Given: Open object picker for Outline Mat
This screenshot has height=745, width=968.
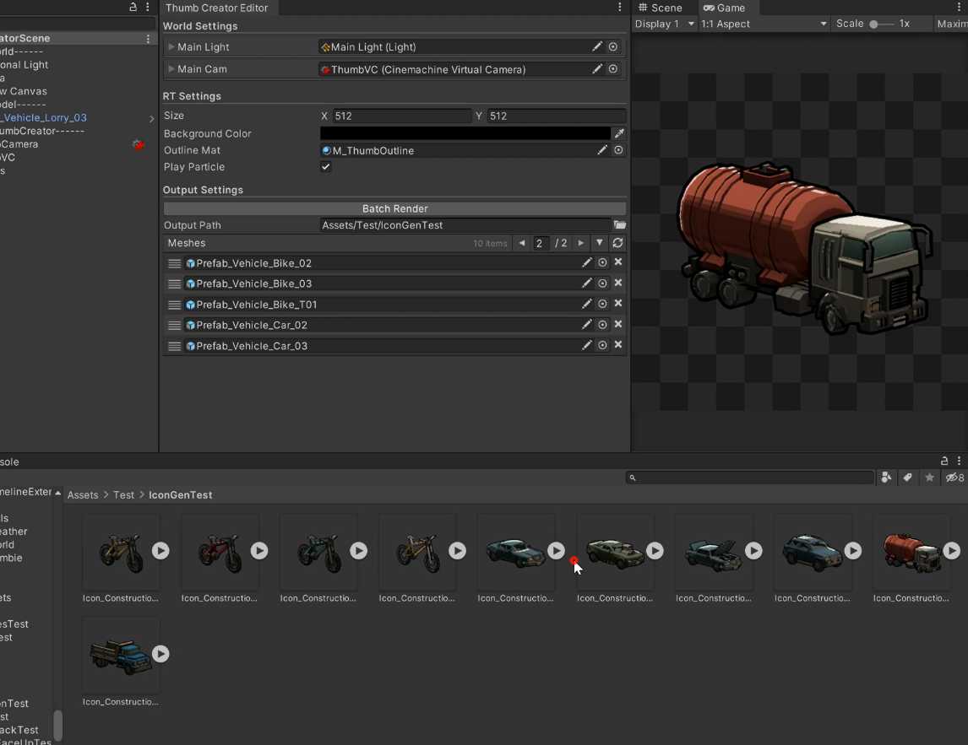Looking at the screenshot, I should (618, 150).
